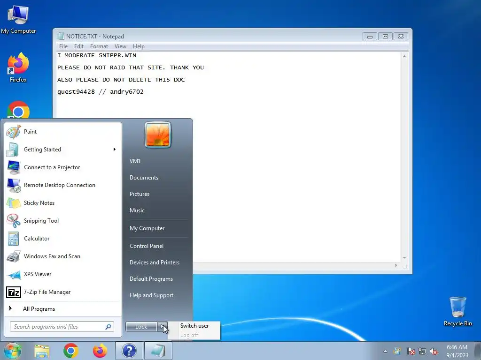Open File Explorer from taskbar
This screenshot has width=481, height=360.
click(42, 351)
